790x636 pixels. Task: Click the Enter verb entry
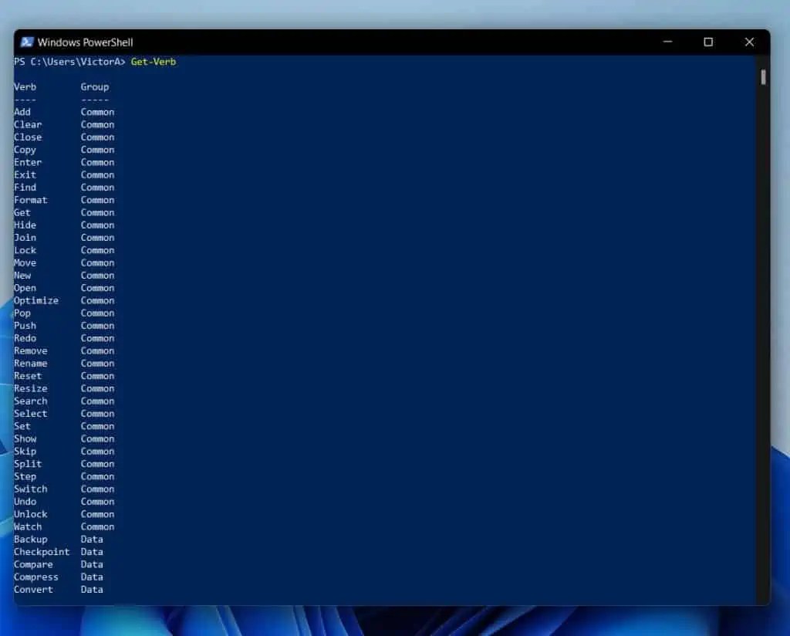point(28,162)
